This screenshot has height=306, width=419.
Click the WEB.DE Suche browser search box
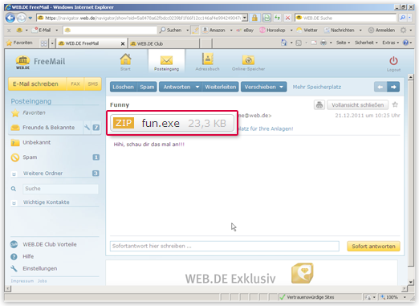point(345,18)
